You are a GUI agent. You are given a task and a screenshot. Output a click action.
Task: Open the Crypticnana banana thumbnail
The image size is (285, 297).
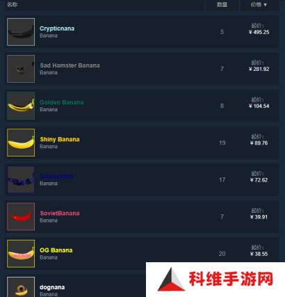[21, 32]
